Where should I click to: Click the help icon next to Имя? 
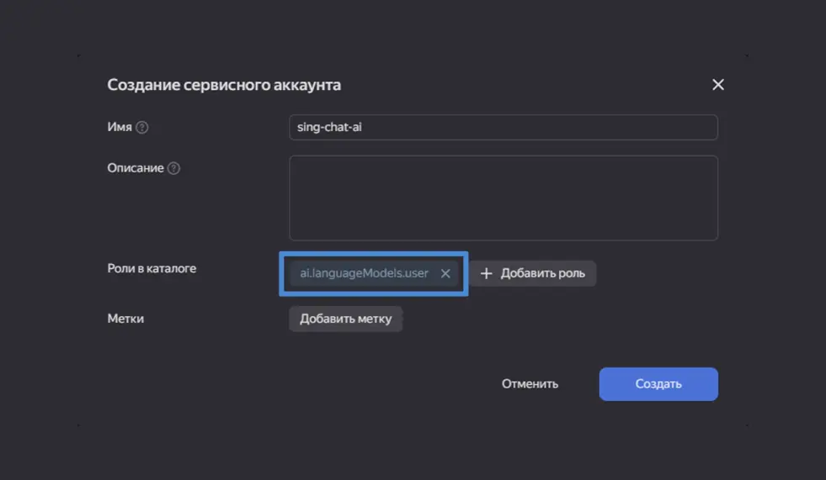coord(142,128)
